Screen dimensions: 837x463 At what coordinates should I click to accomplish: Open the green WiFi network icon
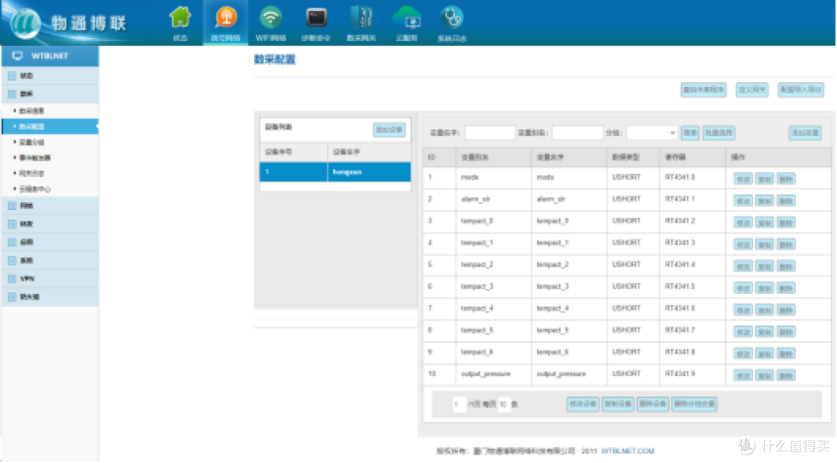click(270, 18)
